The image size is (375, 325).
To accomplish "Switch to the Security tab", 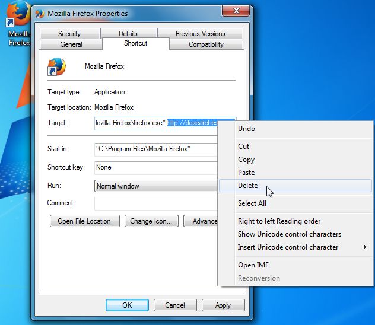I will 69,34.
